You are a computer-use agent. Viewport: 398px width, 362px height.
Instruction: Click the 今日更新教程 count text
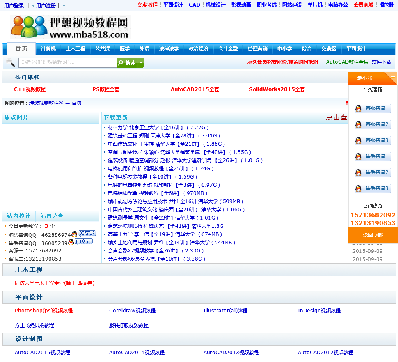[x=32, y=226]
